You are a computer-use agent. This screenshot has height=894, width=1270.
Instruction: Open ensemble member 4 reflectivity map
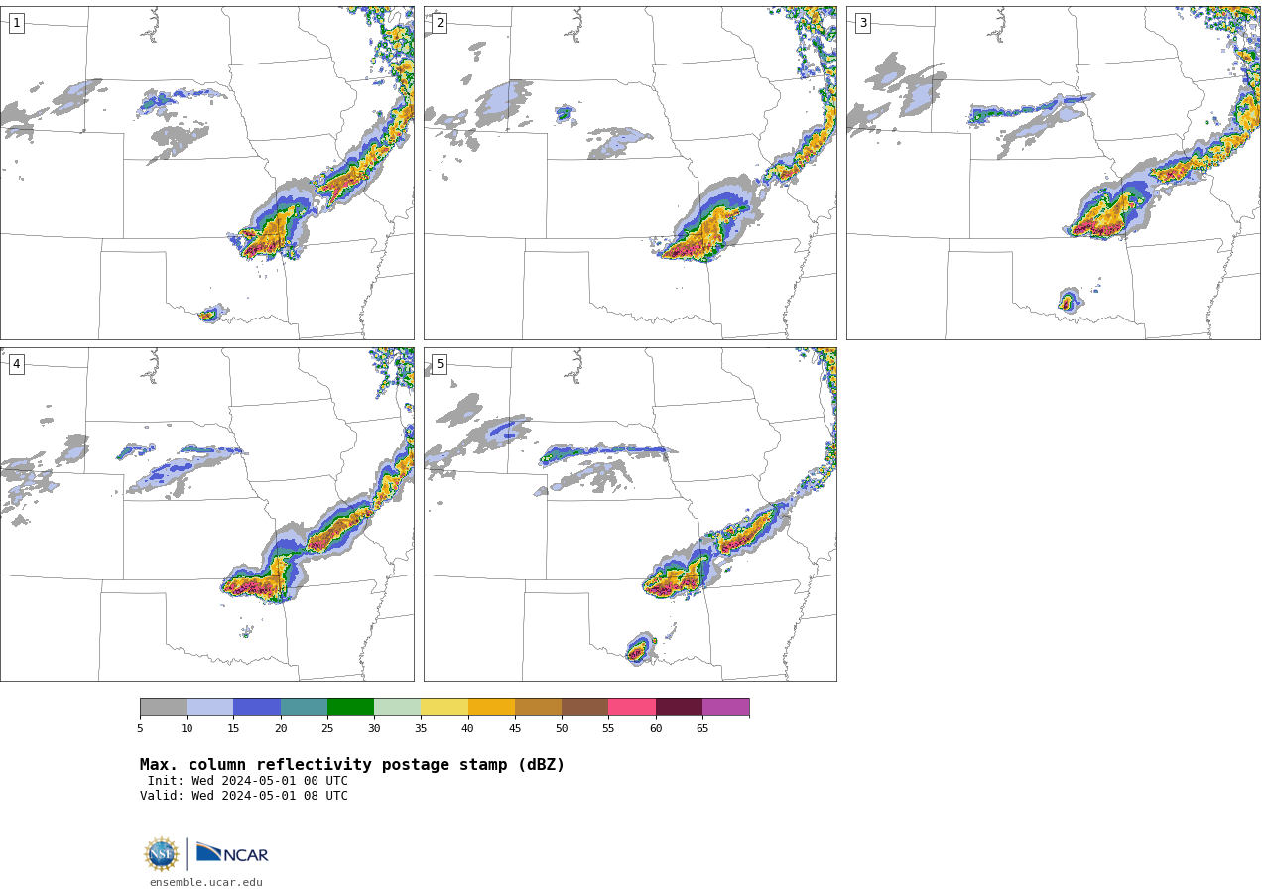tap(207, 514)
